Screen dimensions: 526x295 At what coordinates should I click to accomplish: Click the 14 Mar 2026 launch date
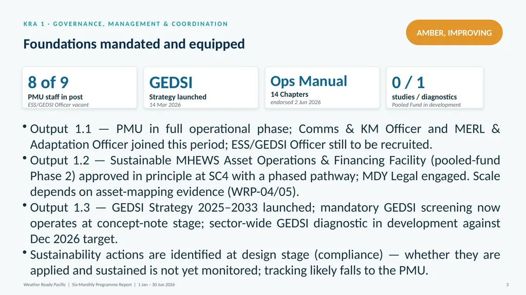coord(165,105)
